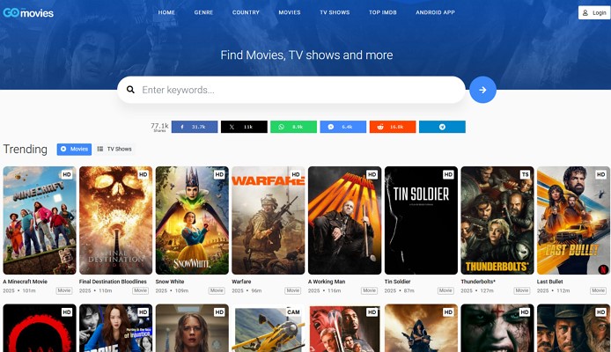
Task: Click the HD badge on Tin Soldier poster
Action: [x=448, y=174]
